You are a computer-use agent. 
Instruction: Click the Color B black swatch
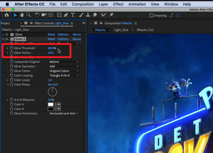coord(51,109)
